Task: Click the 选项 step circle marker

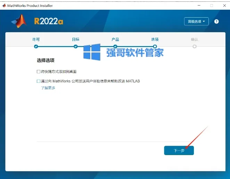Action: 155,46
